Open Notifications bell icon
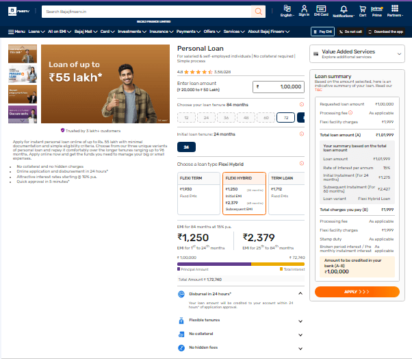The image size is (412, 359). pos(342,10)
